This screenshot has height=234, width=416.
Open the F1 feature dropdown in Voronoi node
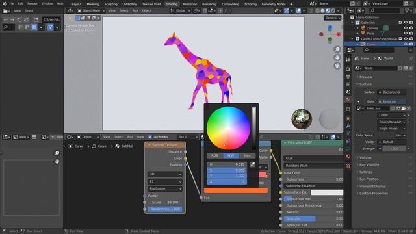click(x=164, y=181)
